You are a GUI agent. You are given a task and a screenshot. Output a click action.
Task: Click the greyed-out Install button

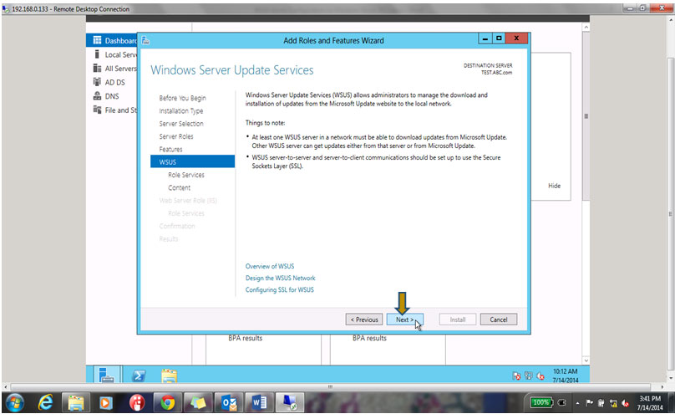[x=458, y=319]
